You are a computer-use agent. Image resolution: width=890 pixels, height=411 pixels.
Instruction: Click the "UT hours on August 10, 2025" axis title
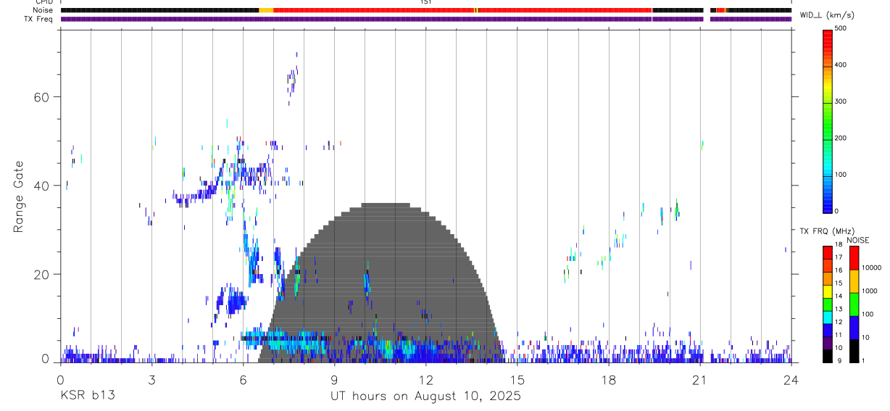425,397
